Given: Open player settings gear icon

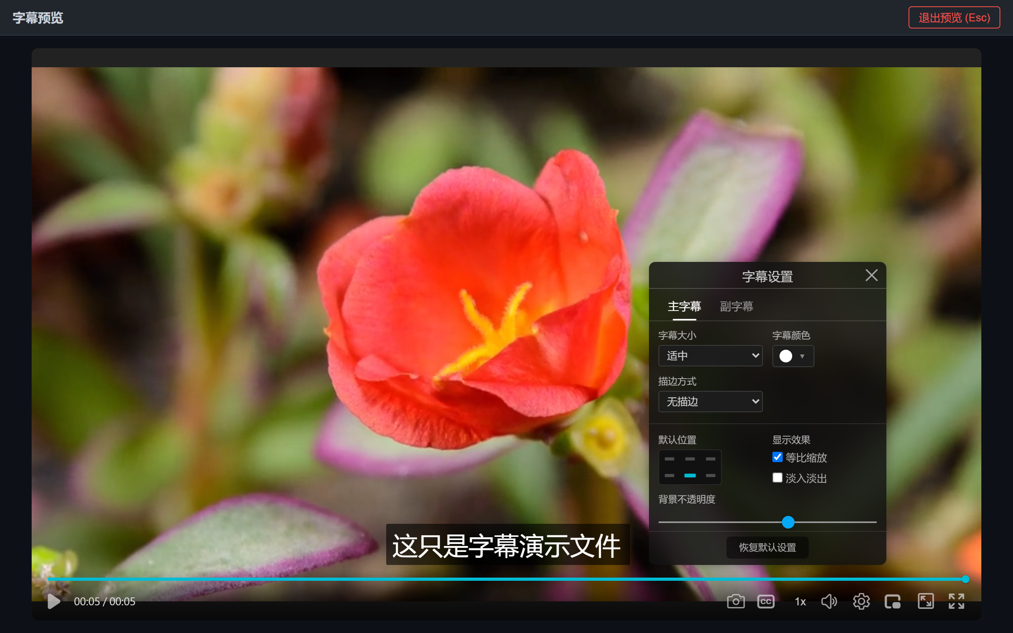Looking at the screenshot, I should coord(861,602).
